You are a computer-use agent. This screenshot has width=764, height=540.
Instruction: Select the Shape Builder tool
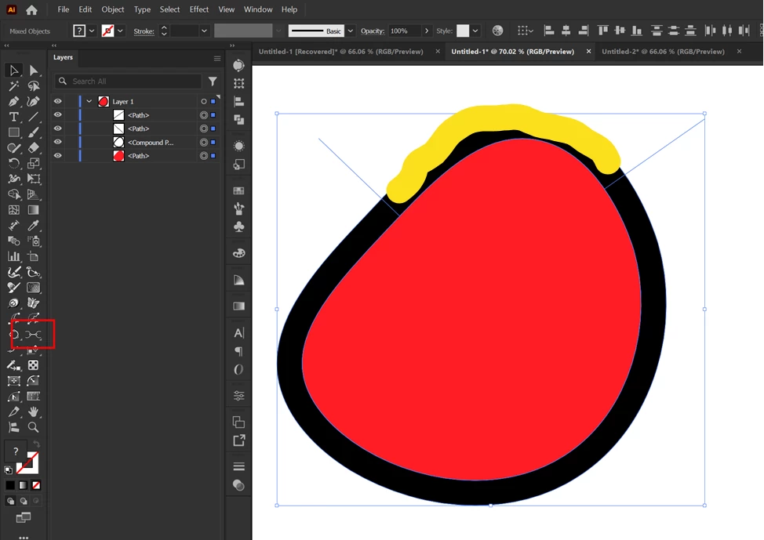click(x=13, y=194)
